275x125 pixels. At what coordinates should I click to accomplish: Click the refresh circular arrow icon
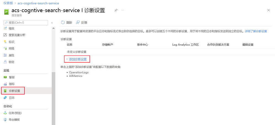(62, 23)
